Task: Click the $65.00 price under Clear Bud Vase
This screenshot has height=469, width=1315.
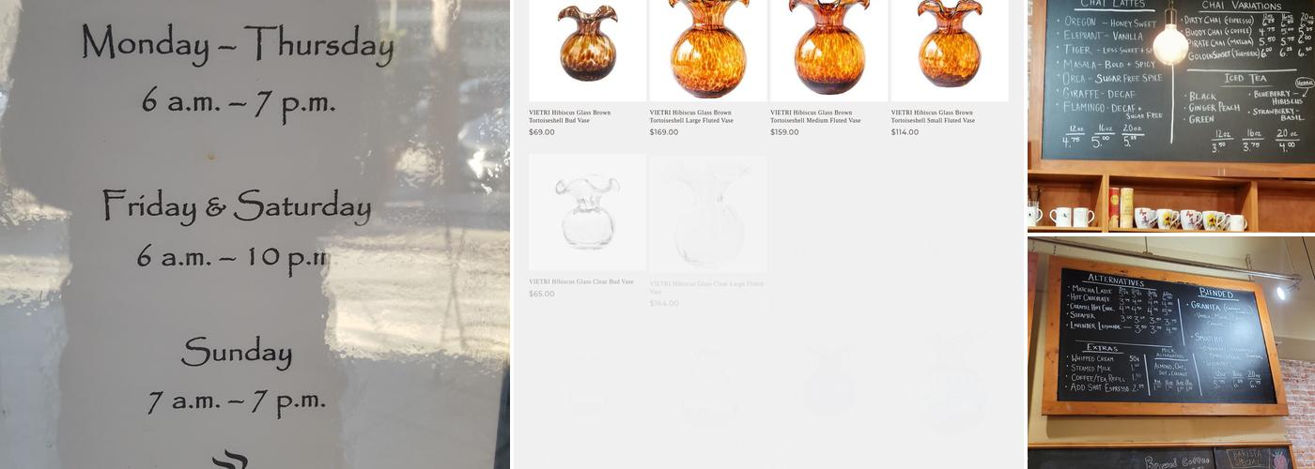Action: 542,294
